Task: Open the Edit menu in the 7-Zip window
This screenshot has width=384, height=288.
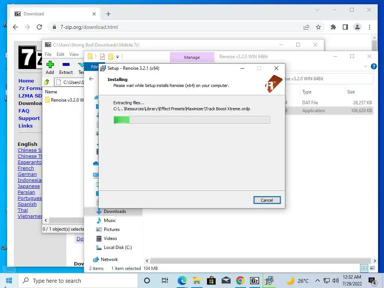Action: click(x=60, y=54)
